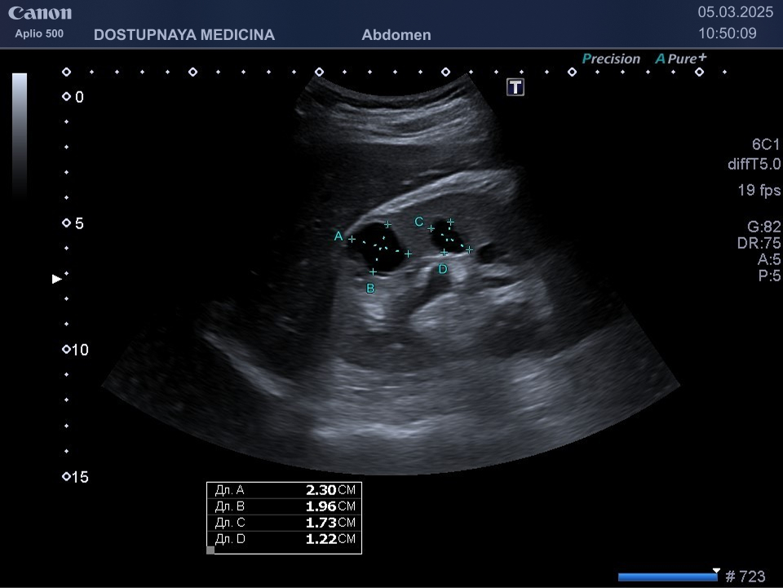Click the small gray square under measurement table
Image resolution: width=783 pixels, height=588 pixels.
210,550
